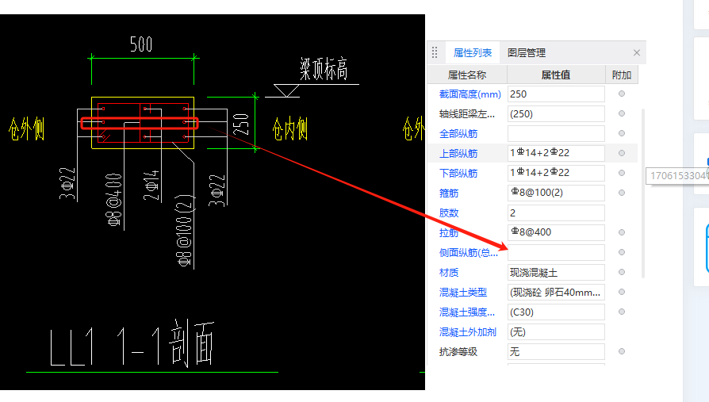Select the 肢数 property name
709x402 pixels.
pyautogui.click(x=449, y=213)
